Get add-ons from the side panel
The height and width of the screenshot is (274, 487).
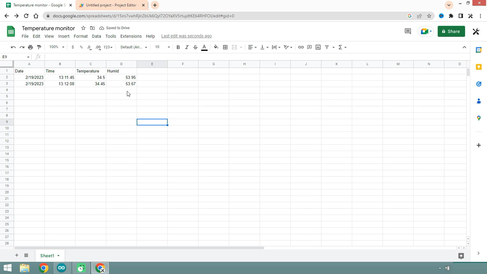click(478, 145)
